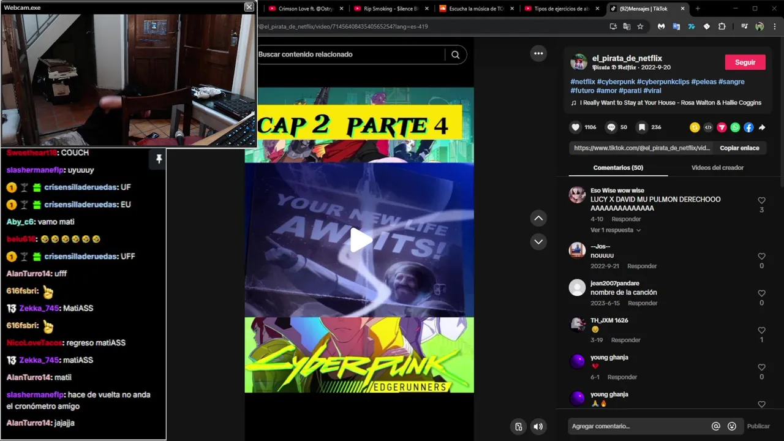Close the Webcam.exe window

[249, 7]
